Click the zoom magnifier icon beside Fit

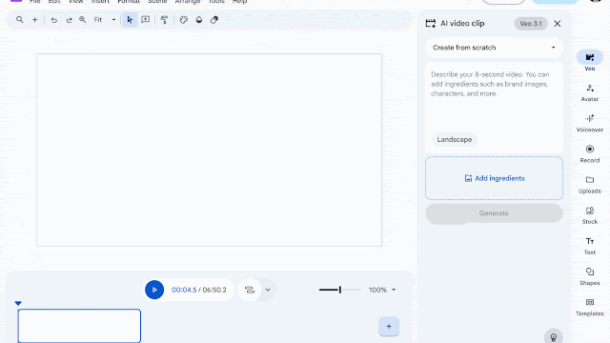83,19
